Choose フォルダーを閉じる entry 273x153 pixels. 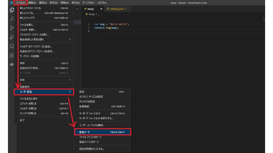[44, 108]
